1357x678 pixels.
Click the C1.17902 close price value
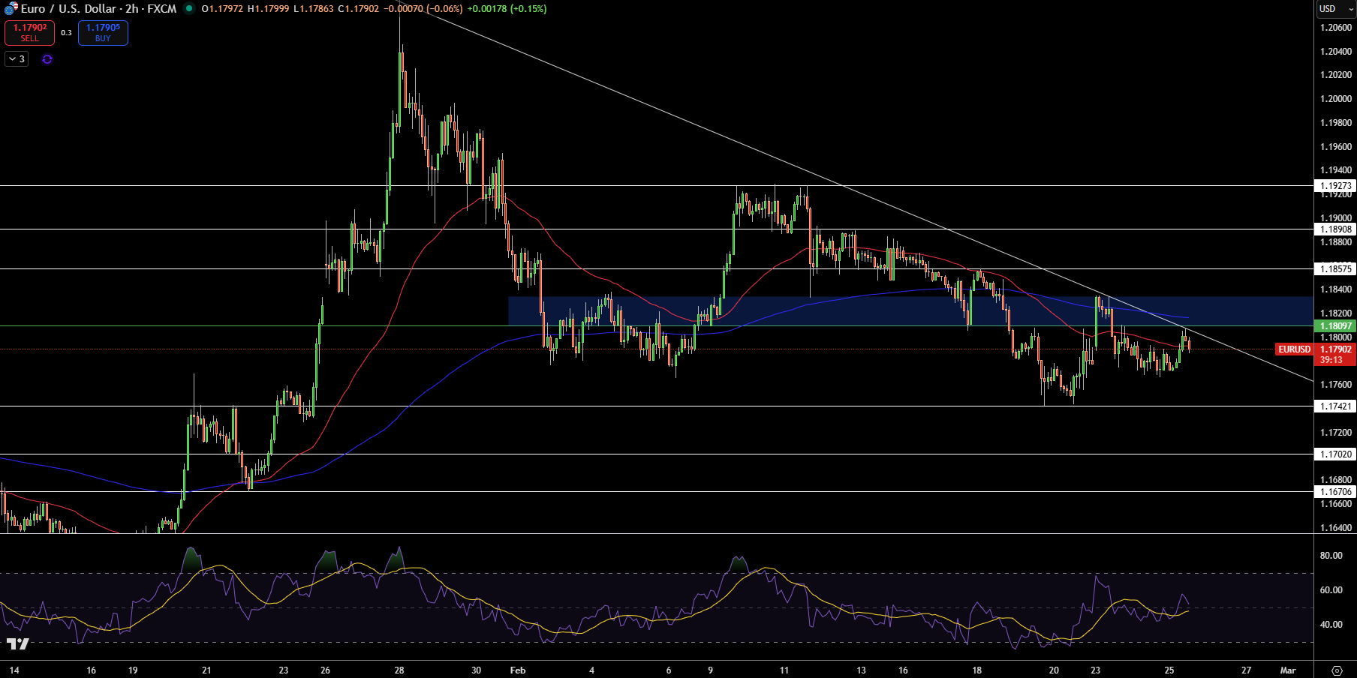[359, 9]
